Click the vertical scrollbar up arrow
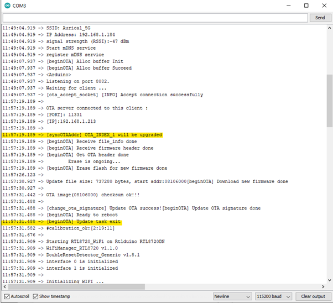 click(329, 28)
